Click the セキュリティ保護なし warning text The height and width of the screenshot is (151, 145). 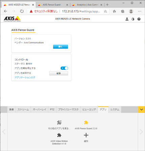(x=46, y=11)
